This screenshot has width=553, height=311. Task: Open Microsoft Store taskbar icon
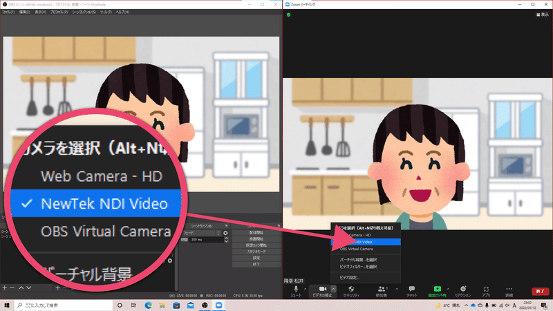coord(176,305)
